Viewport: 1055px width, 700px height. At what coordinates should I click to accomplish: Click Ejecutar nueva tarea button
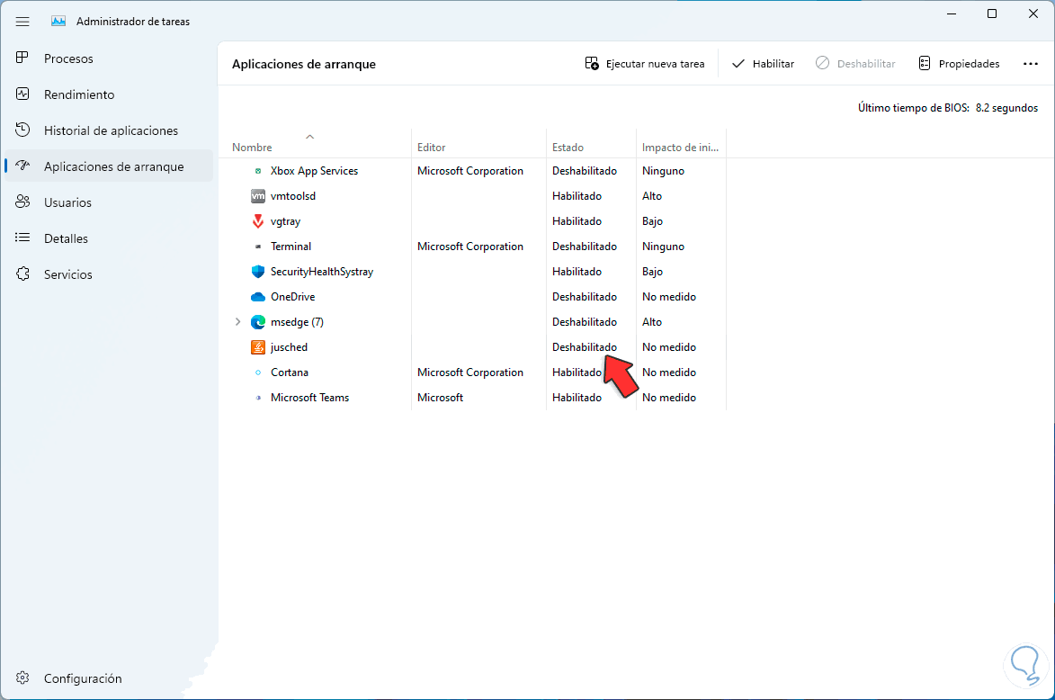(x=645, y=63)
